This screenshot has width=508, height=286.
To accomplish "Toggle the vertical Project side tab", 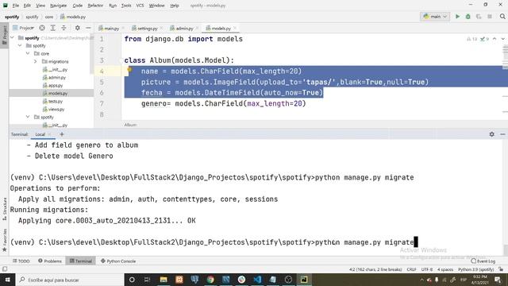I will click(5, 36).
